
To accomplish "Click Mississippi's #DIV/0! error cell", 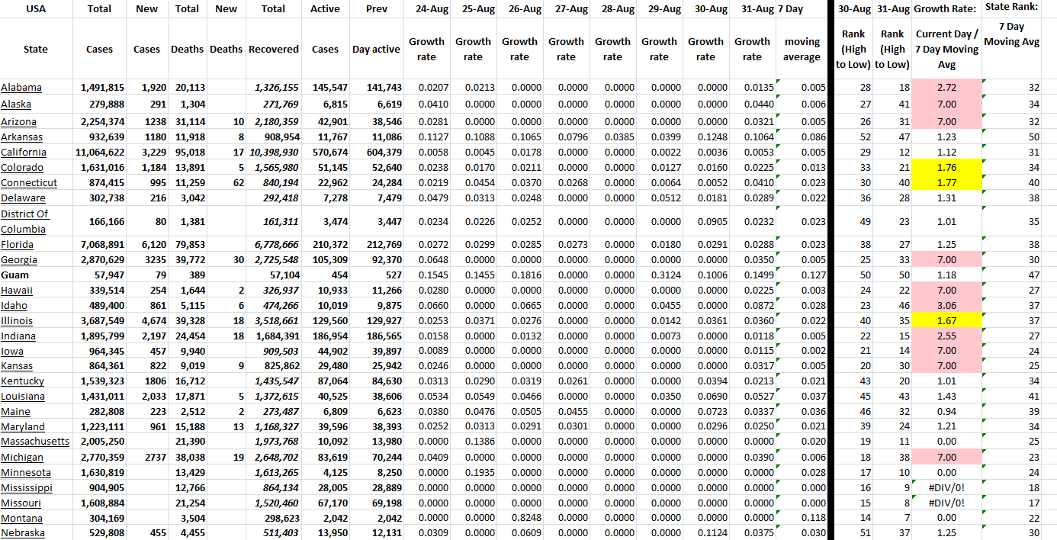I will tap(946, 487).
